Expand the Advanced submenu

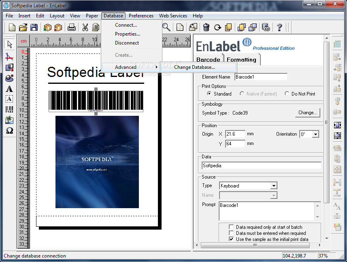(x=132, y=67)
